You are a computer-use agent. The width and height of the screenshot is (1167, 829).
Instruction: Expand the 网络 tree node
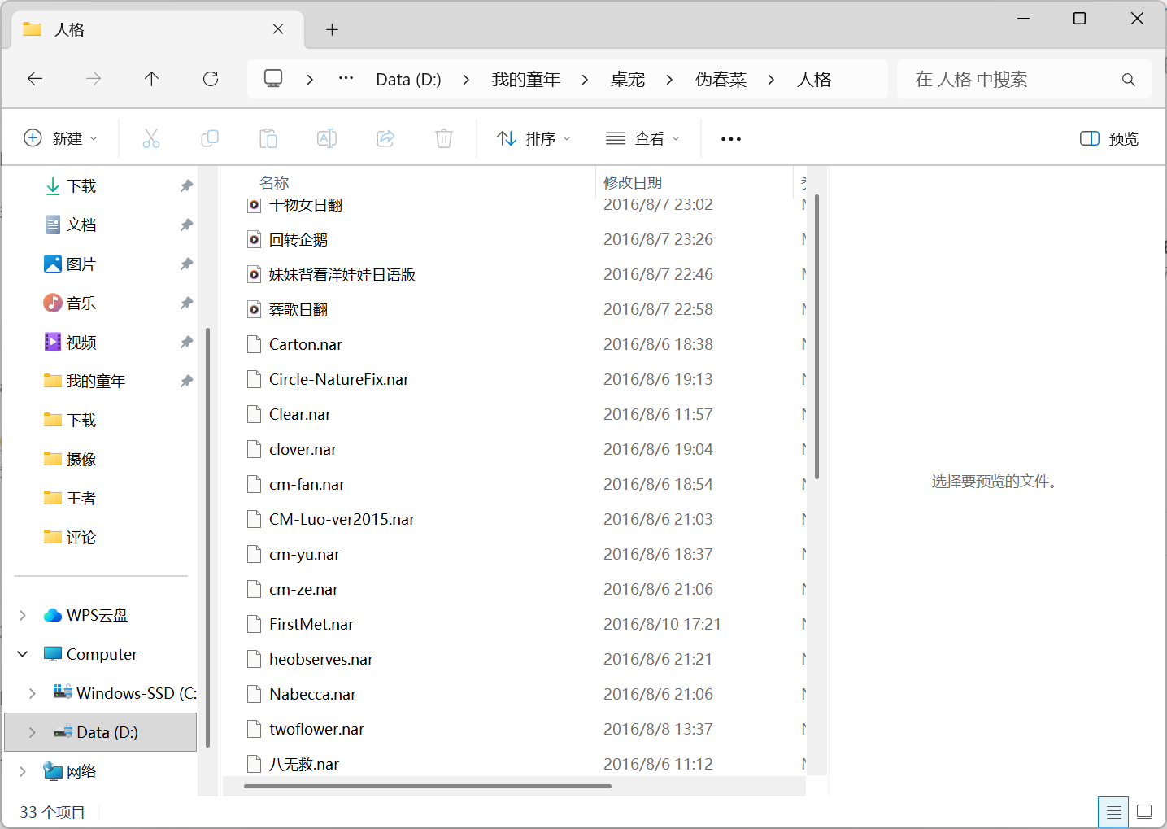click(x=23, y=771)
